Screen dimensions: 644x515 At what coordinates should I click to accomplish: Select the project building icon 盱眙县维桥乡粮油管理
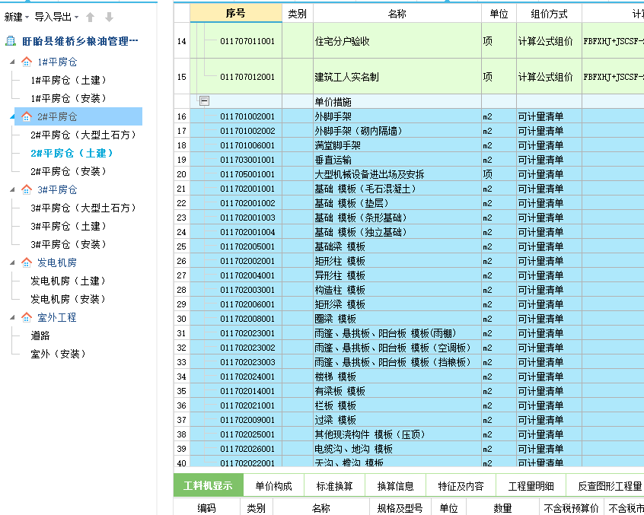10,41
